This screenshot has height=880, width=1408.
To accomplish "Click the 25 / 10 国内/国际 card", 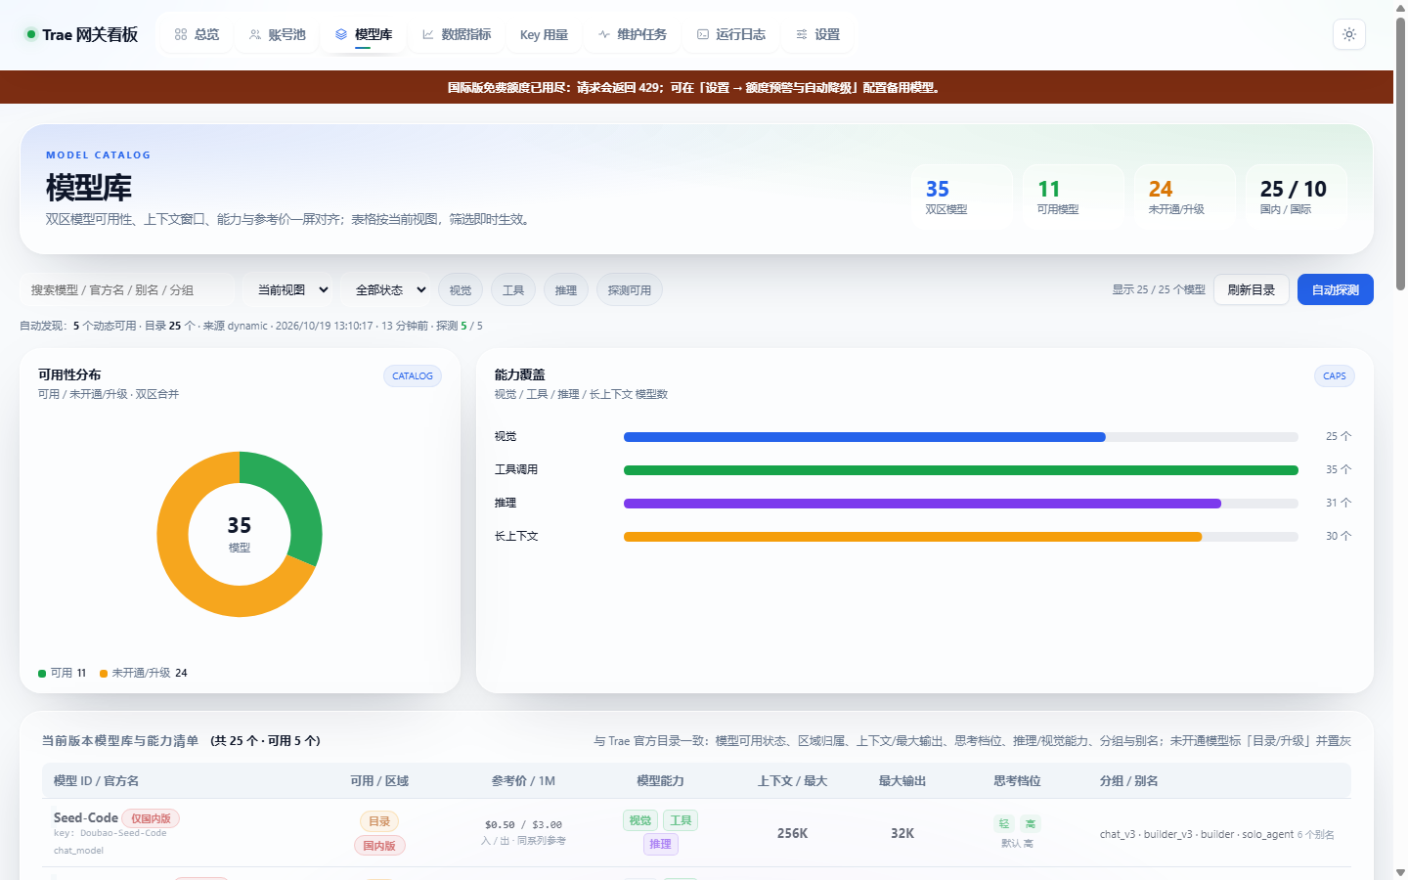I will pyautogui.click(x=1297, y=197).
